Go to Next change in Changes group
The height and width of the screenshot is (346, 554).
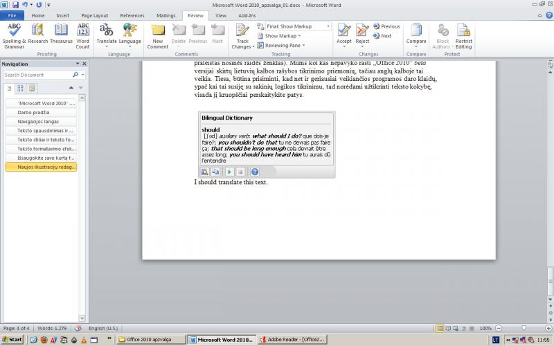tap(382, 36)
